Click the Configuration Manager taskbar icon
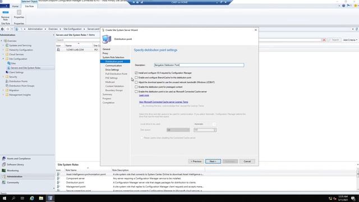359x202 pixels. (50, 198)
